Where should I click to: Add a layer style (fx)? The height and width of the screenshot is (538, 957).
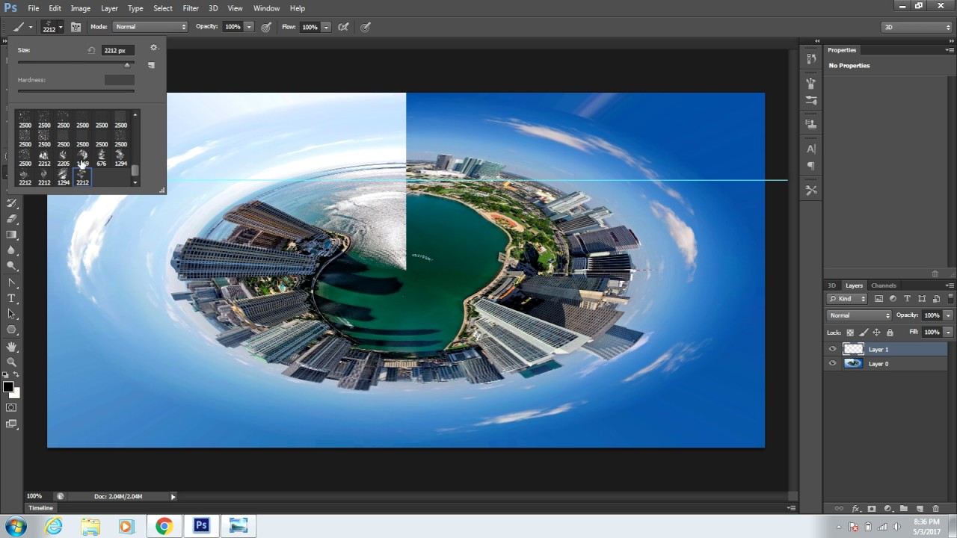(856, 509)
